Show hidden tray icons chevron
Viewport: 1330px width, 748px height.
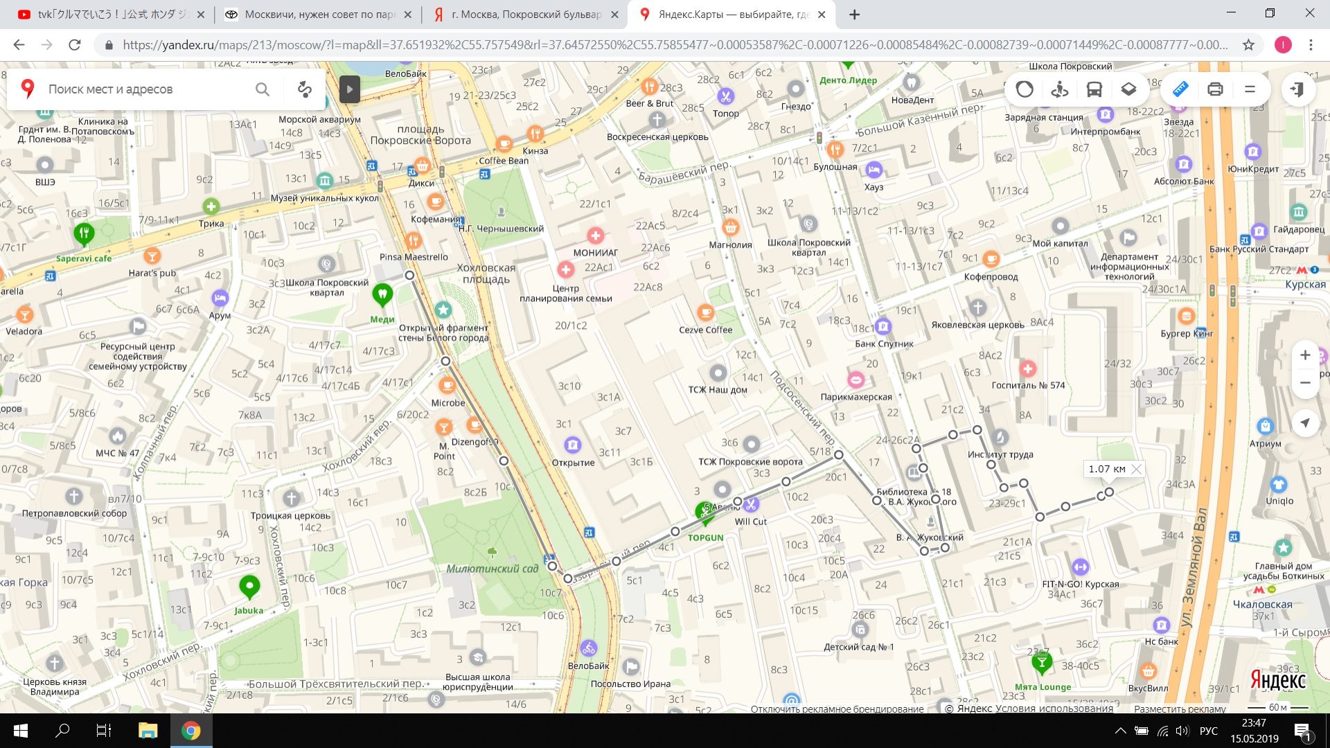(1119, 731)
